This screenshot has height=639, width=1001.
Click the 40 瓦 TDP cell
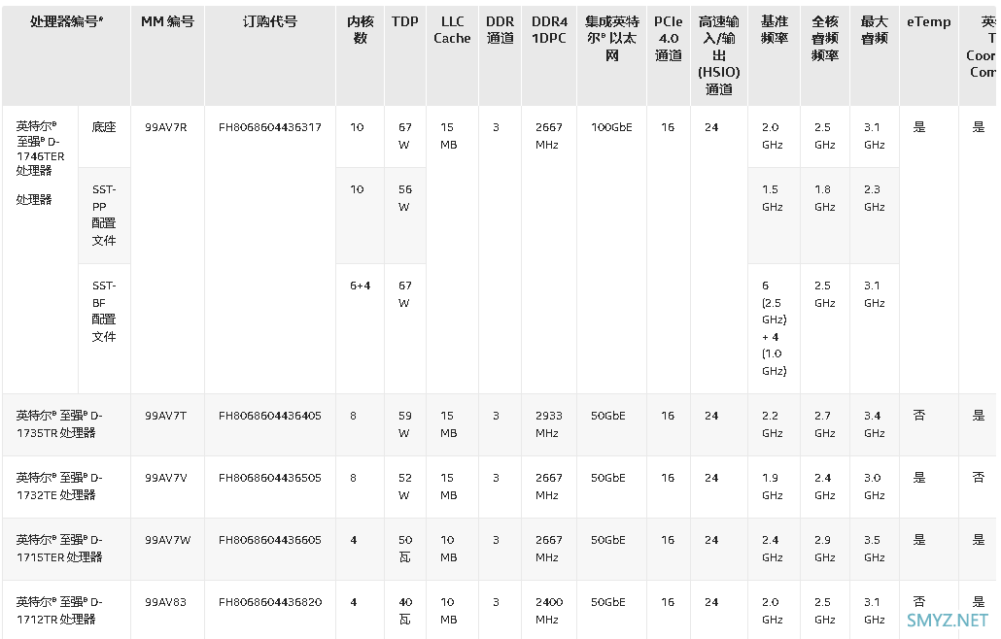[x=404, y=610]
